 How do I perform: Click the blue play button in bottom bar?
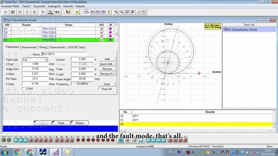(121, 140)
